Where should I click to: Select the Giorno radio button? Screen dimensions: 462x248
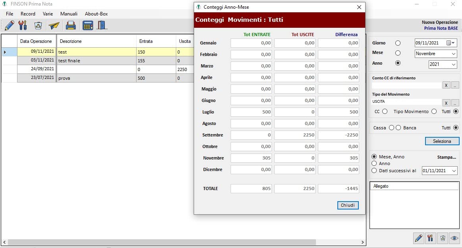(x=398, y=43)
